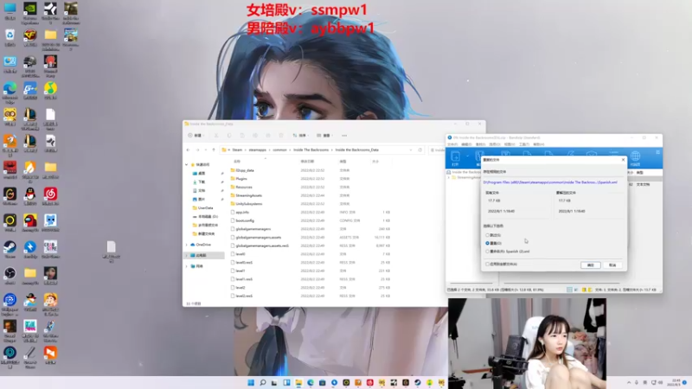692x389 pixels.
Task: Open Bandizip's Edit menu
Action: pyautogui.click(x=466, y=144)
